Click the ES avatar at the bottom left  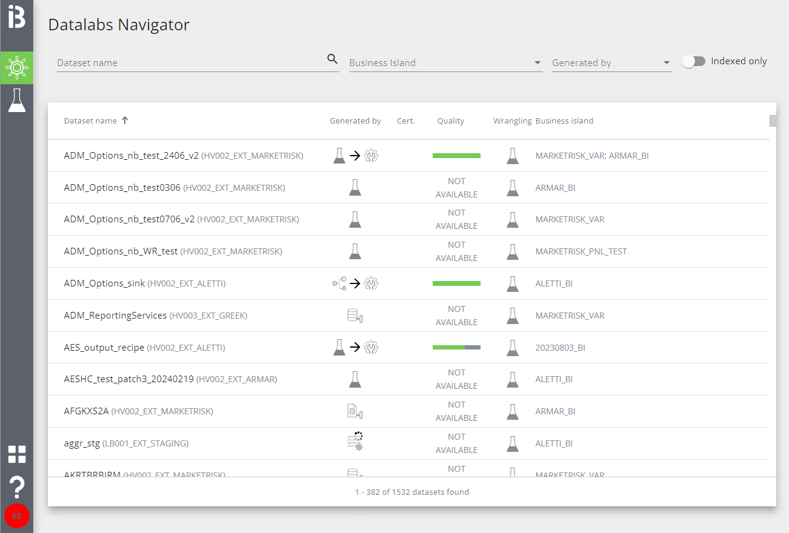(x=17, y=516)
